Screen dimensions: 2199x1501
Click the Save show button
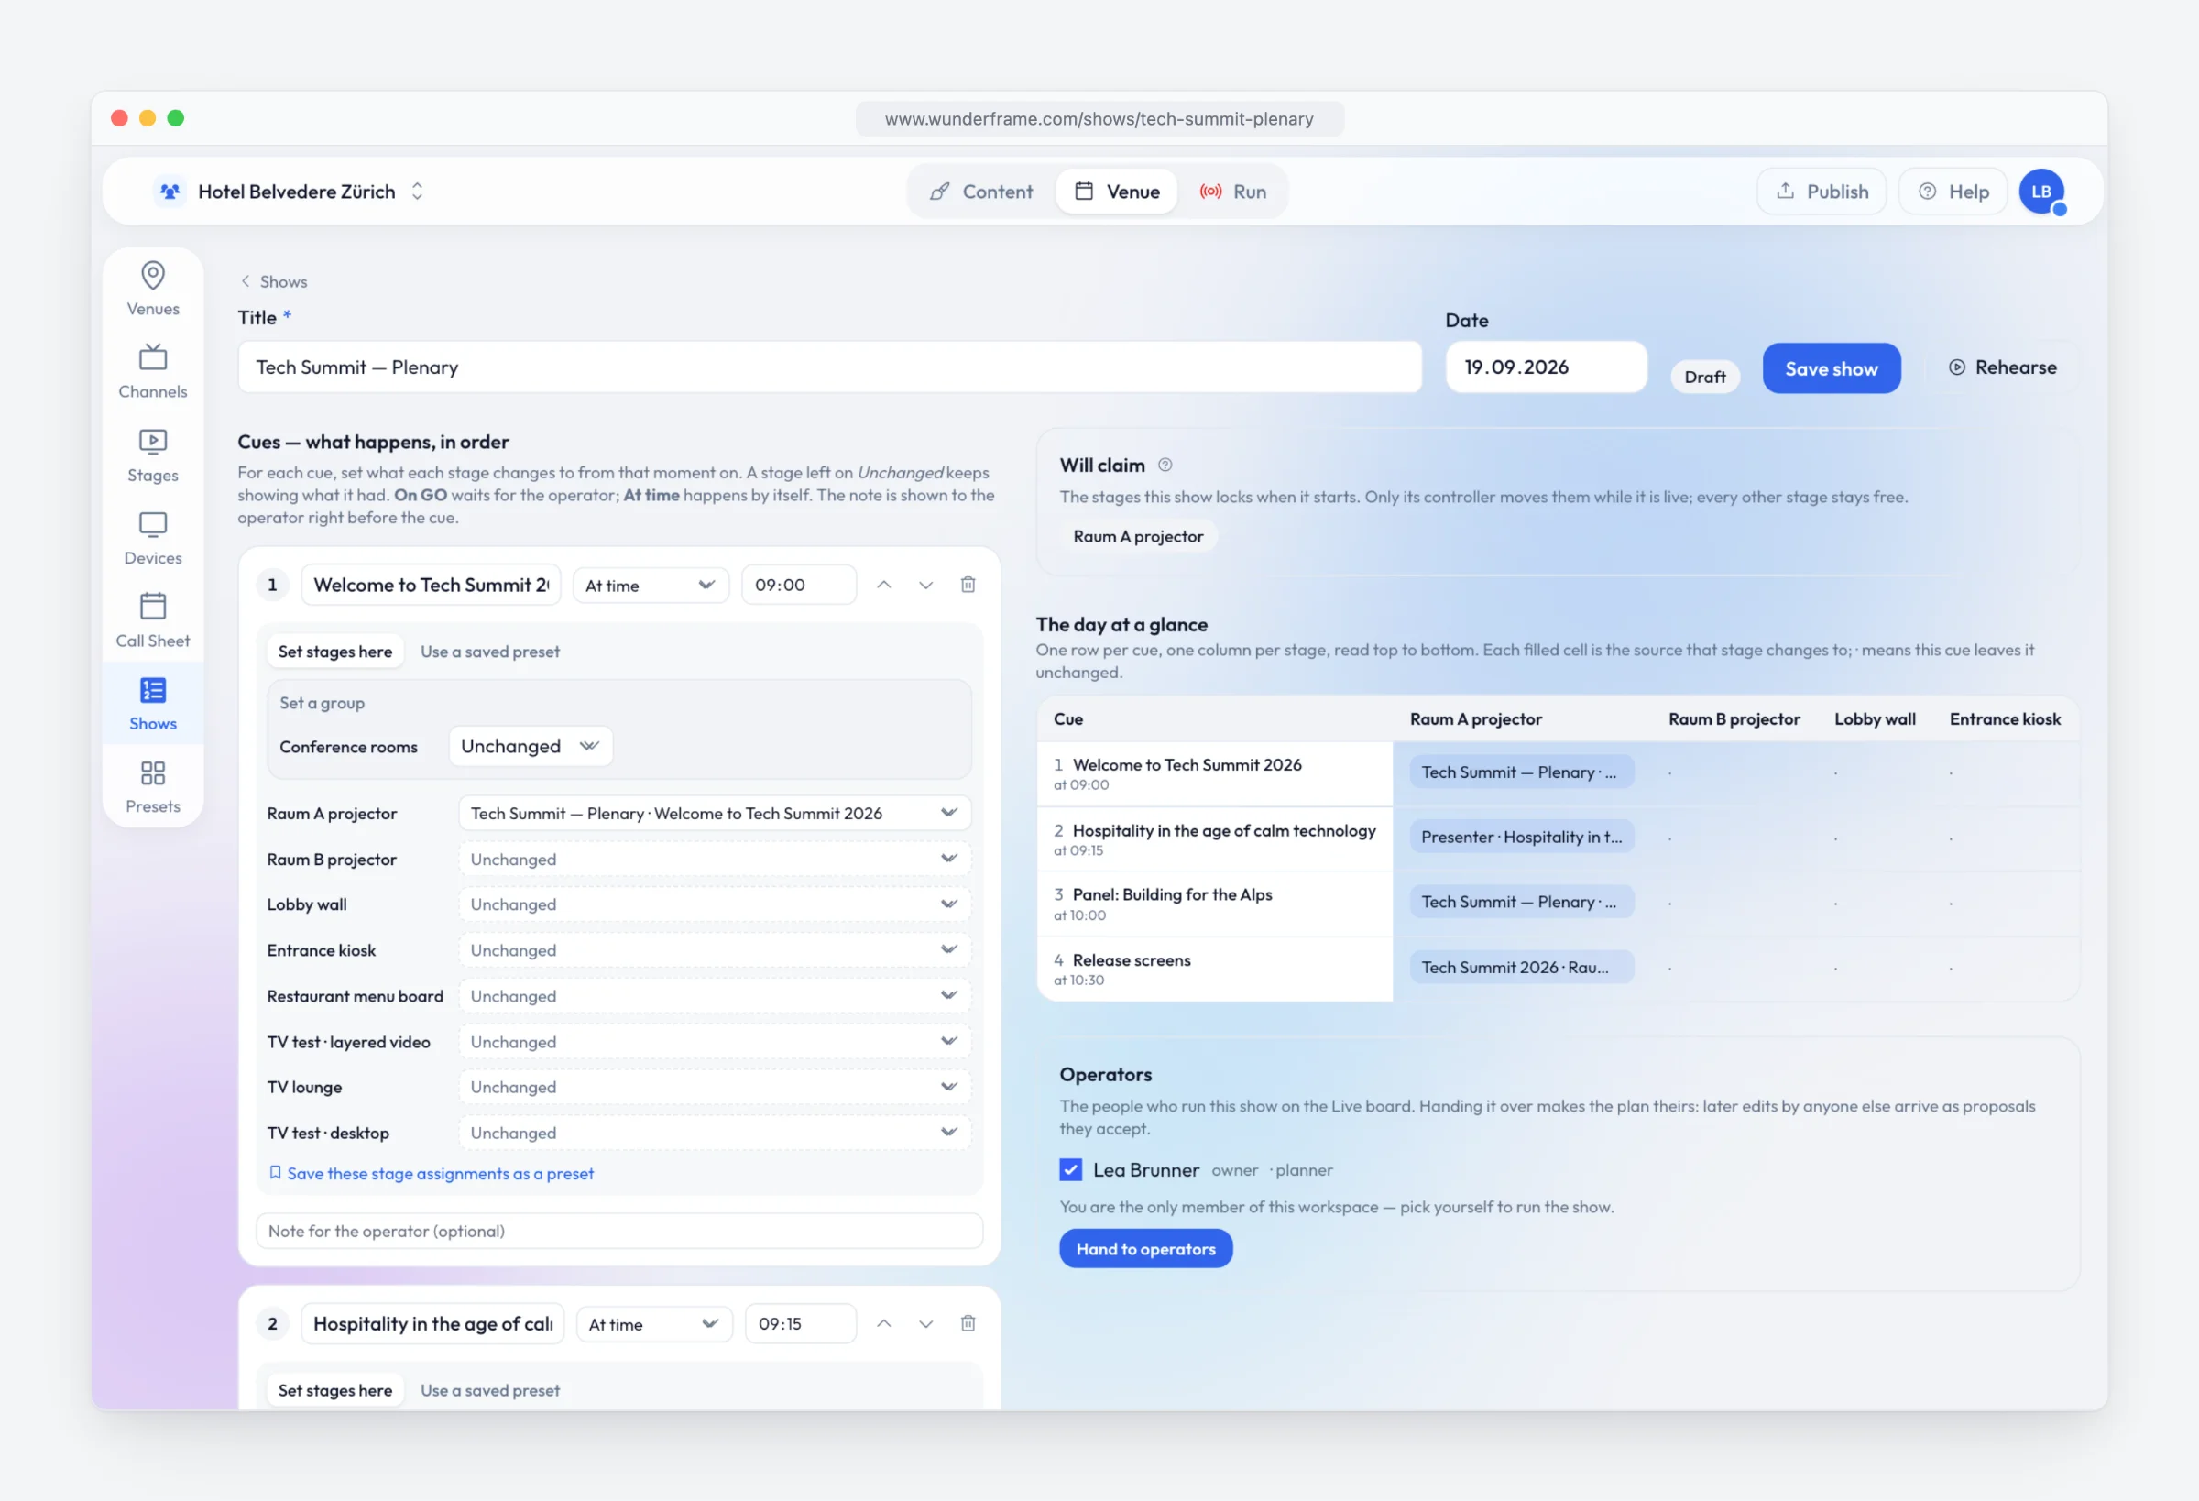pos(1831,368)
